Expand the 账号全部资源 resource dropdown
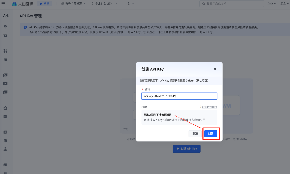This screenshot has width=290, height=174. pos(73,4)
